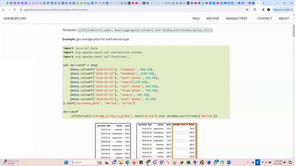
Task: Click the output table with average_price_in_group
Action: point(167,141)
